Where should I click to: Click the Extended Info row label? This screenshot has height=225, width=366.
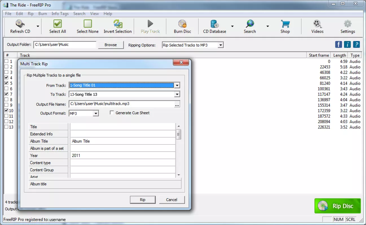[x=49, y=134]
